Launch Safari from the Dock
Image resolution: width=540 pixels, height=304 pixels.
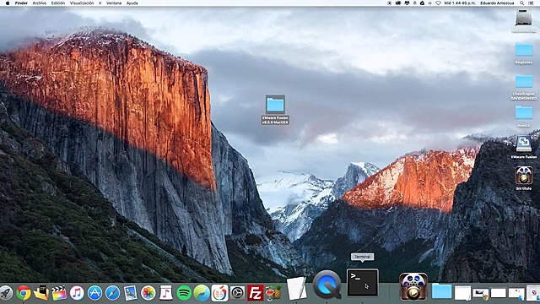112,293
